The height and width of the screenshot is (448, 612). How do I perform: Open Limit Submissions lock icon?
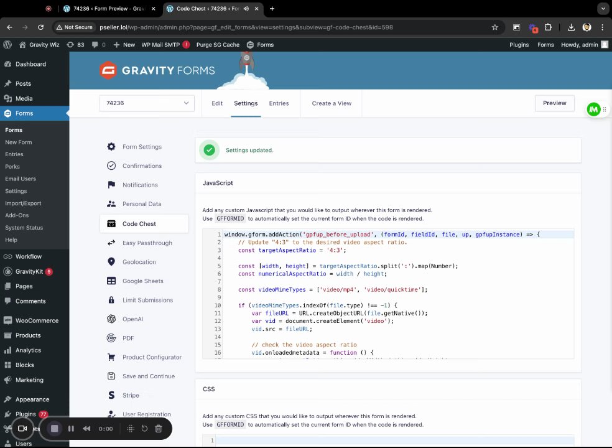pos(111,300)
